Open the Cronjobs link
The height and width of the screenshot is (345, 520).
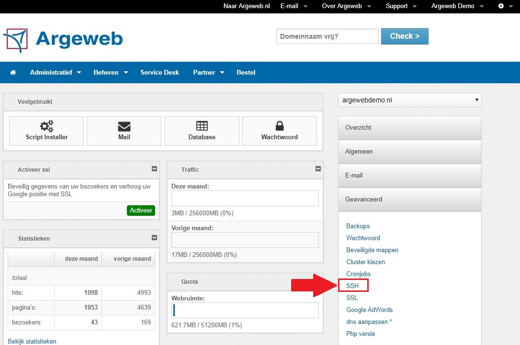tap(359, 274)
